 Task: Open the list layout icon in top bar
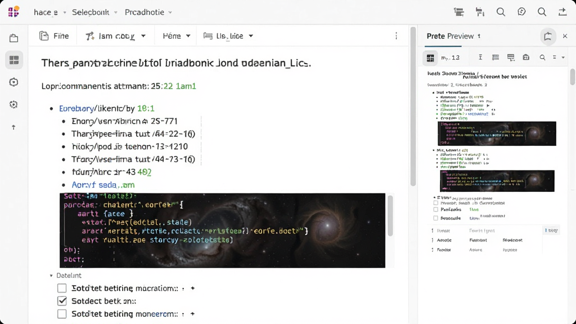[x=459, y=12]
